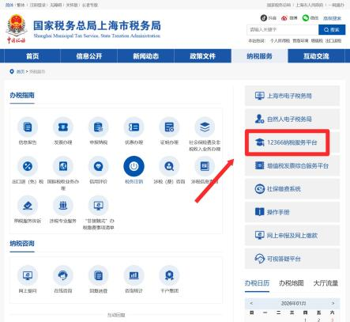
Task: Open the 信息公开 navigation tab
Action: 89,56
